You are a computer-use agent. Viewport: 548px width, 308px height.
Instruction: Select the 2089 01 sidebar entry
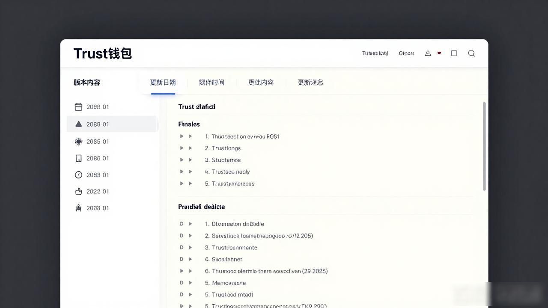[x=98, y=175]
